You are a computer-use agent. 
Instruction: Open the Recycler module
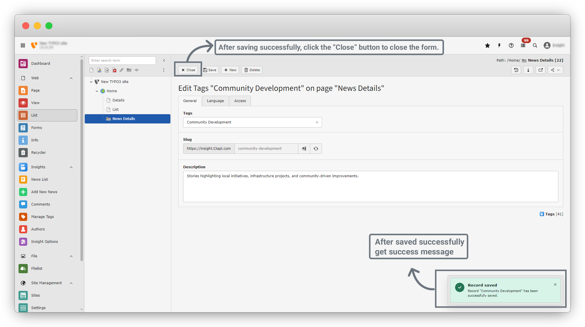click(x=38, y=152)
